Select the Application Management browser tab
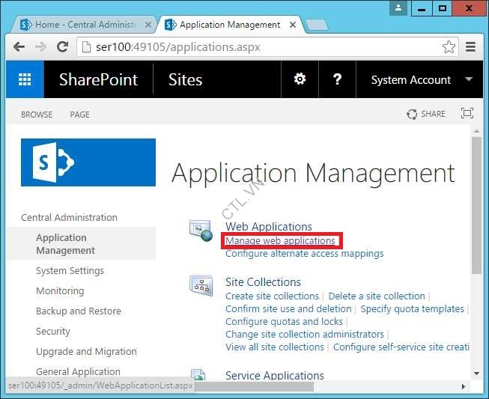This screenshot has height=399, width=489. [230, 25]
